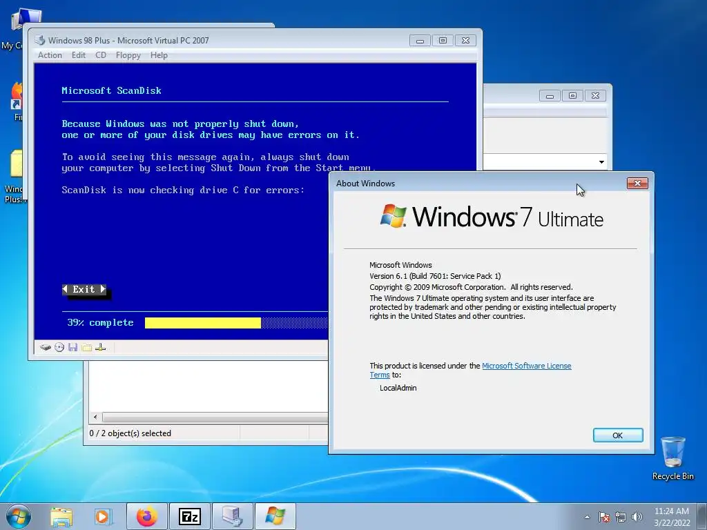Click the Action Center flag tray icon
Screen dimensions: 707x530
tap(604, 517)
